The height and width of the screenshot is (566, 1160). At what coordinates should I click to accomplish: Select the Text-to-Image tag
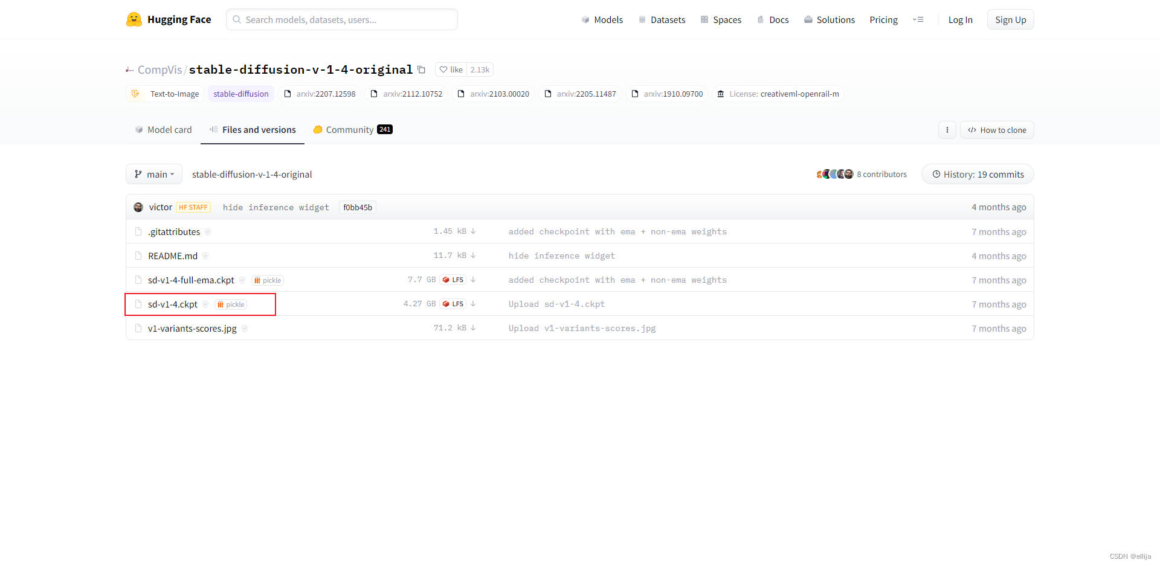click(x=165, y=94)
